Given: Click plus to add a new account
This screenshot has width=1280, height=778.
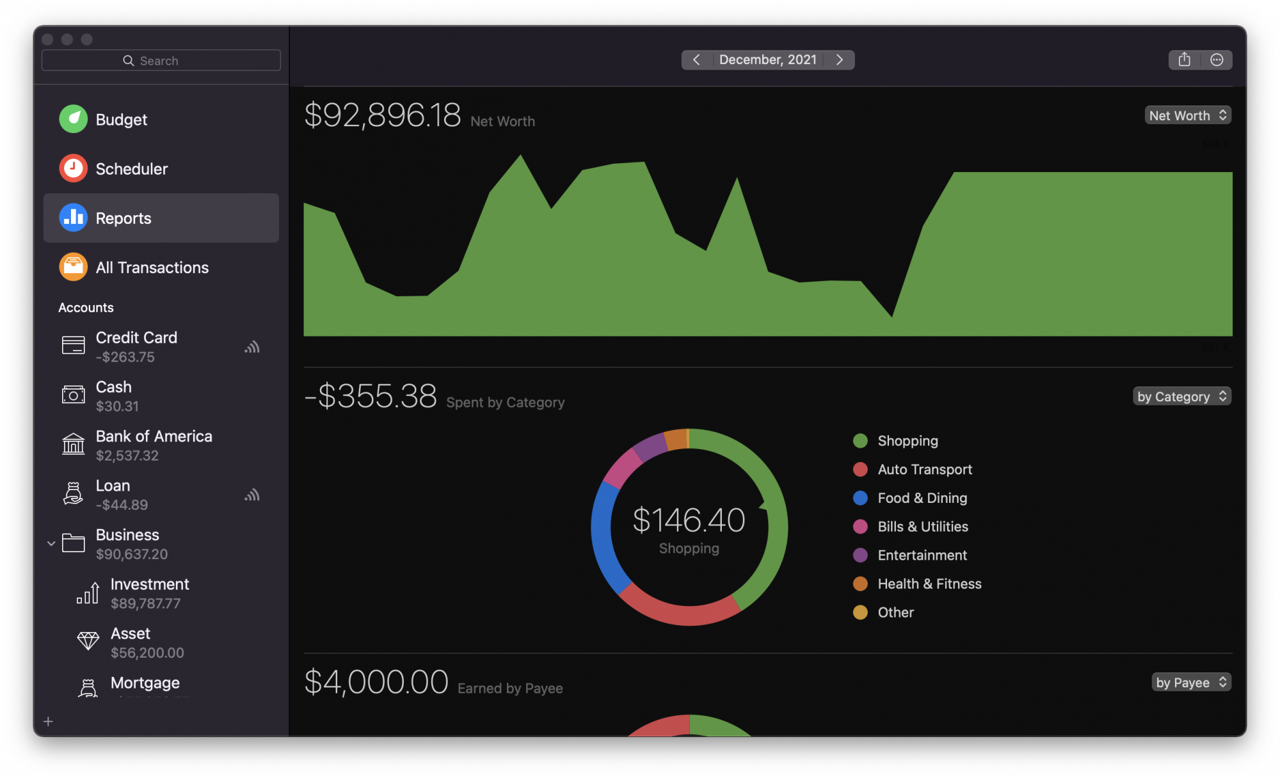Looking at the screenshot, I should (48, 721).
